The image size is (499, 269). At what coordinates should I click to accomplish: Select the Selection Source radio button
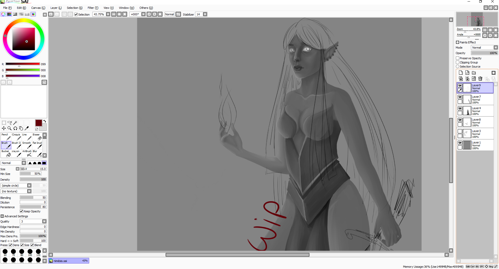click(458, 66)
